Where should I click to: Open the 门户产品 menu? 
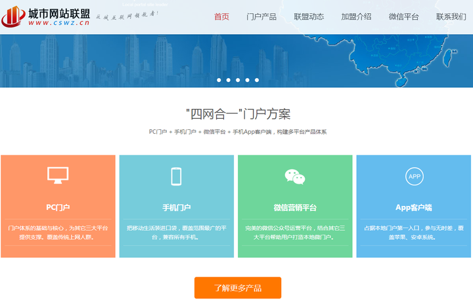[261, 17]
